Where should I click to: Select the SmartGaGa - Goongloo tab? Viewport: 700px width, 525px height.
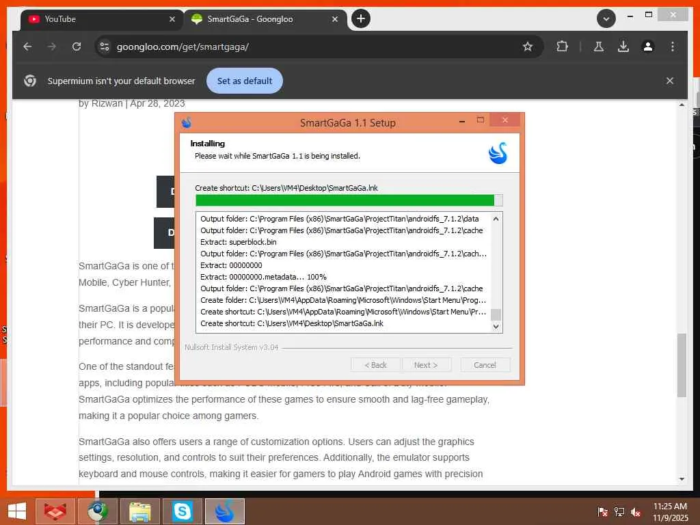pyautogui.click(x=265, y=19)
